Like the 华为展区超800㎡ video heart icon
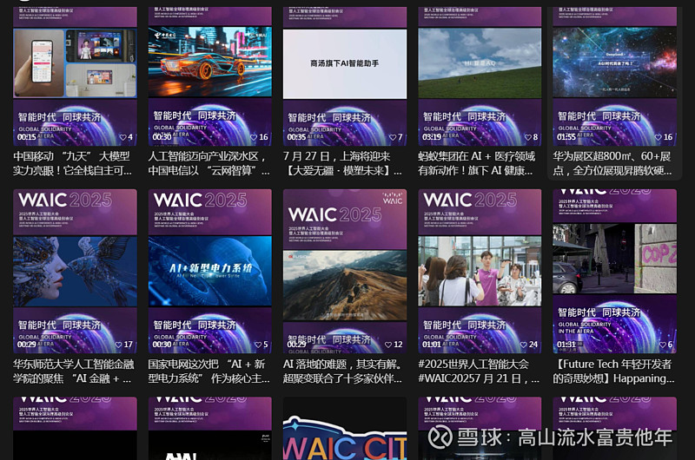This screenshot has height=460, width=695. pos(659,137)
